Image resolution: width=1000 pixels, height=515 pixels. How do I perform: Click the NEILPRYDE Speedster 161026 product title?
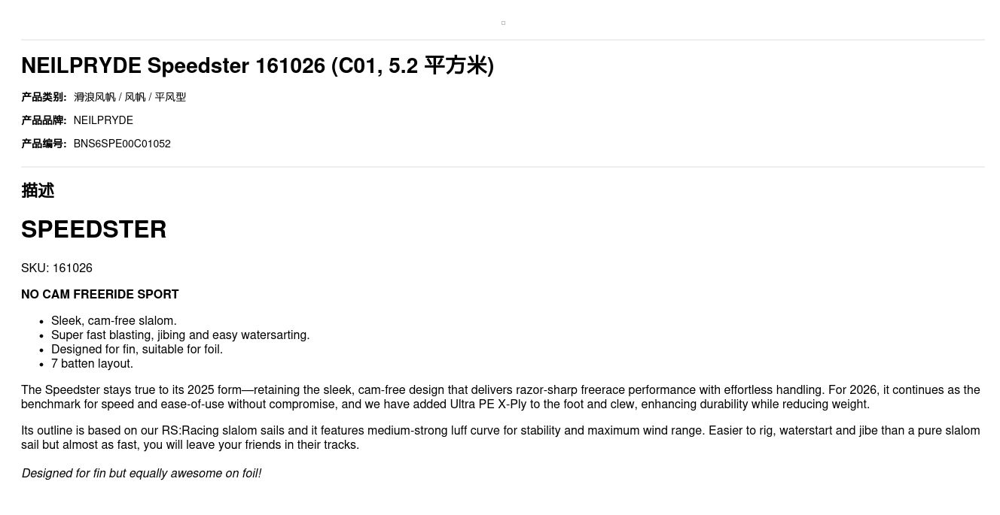258,66
